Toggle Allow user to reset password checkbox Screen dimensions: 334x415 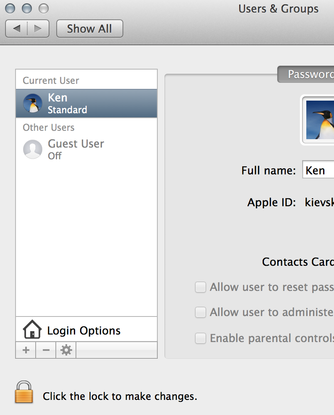201,287
